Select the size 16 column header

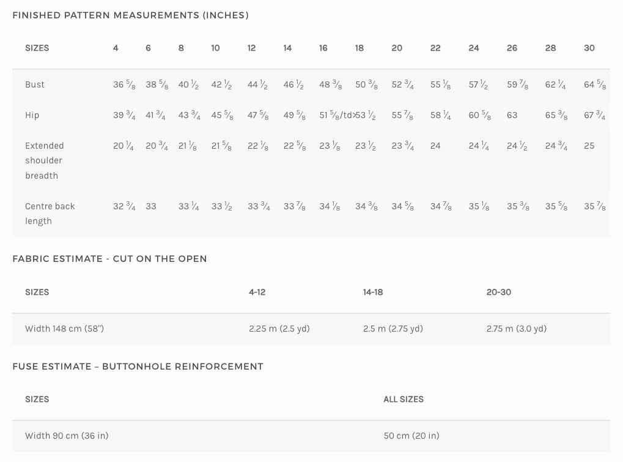[x=323, y=48]
